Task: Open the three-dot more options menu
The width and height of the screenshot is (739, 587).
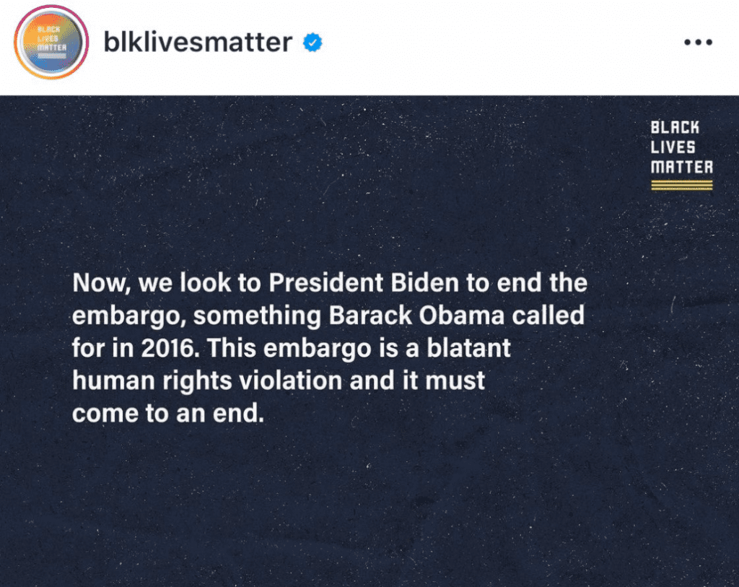Action: click(x=698, y=43)
